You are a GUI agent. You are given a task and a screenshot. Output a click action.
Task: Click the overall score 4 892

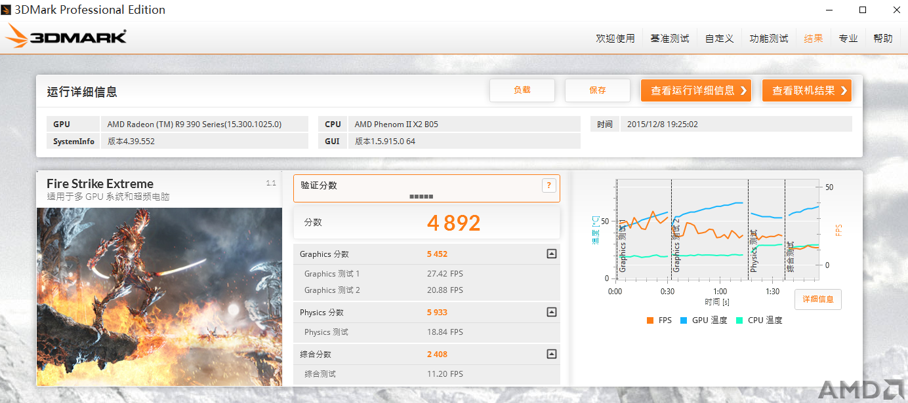454,223
